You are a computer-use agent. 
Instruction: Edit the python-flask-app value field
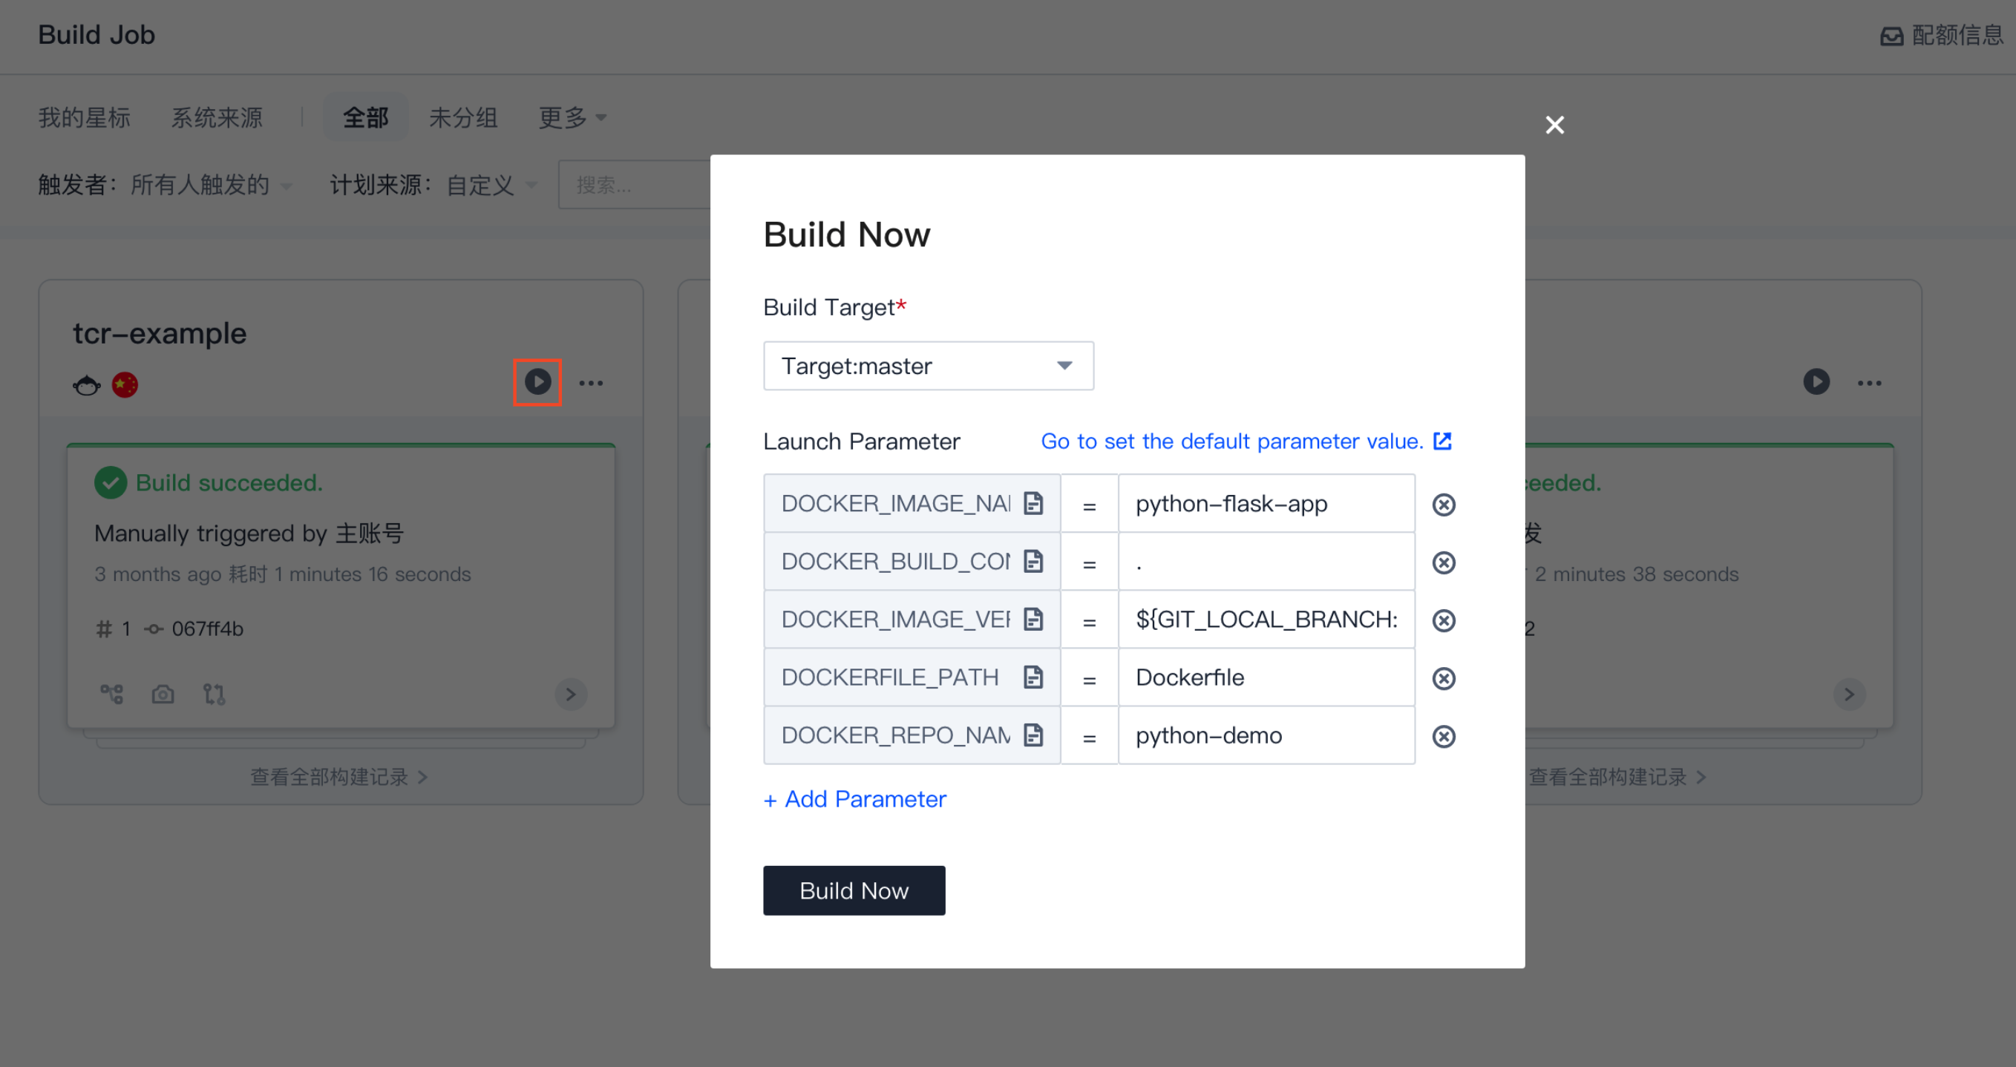pyautogui.click(x=1266, y=504)
